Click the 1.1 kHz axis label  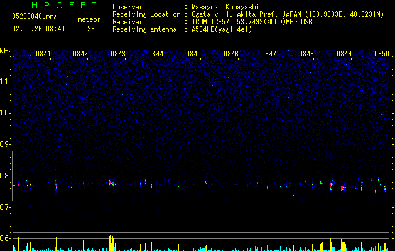pyautogui.click(x=5, y=82)
